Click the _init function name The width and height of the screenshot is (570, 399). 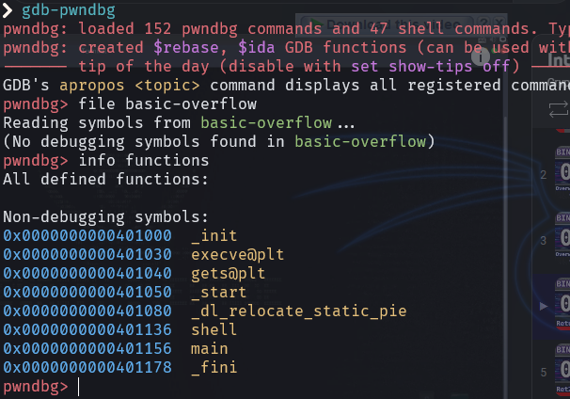pos(214,236)
